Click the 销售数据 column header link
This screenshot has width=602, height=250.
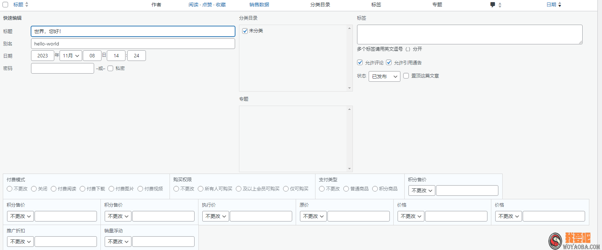click(x=259, y=5)
